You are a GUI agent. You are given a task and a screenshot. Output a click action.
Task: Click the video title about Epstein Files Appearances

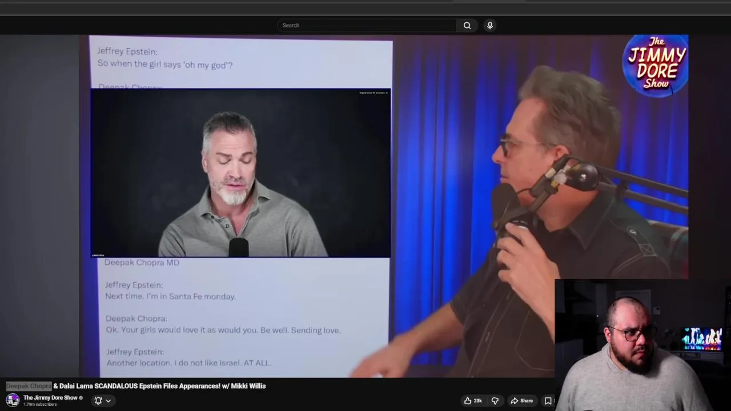click(x=136, y=386)
